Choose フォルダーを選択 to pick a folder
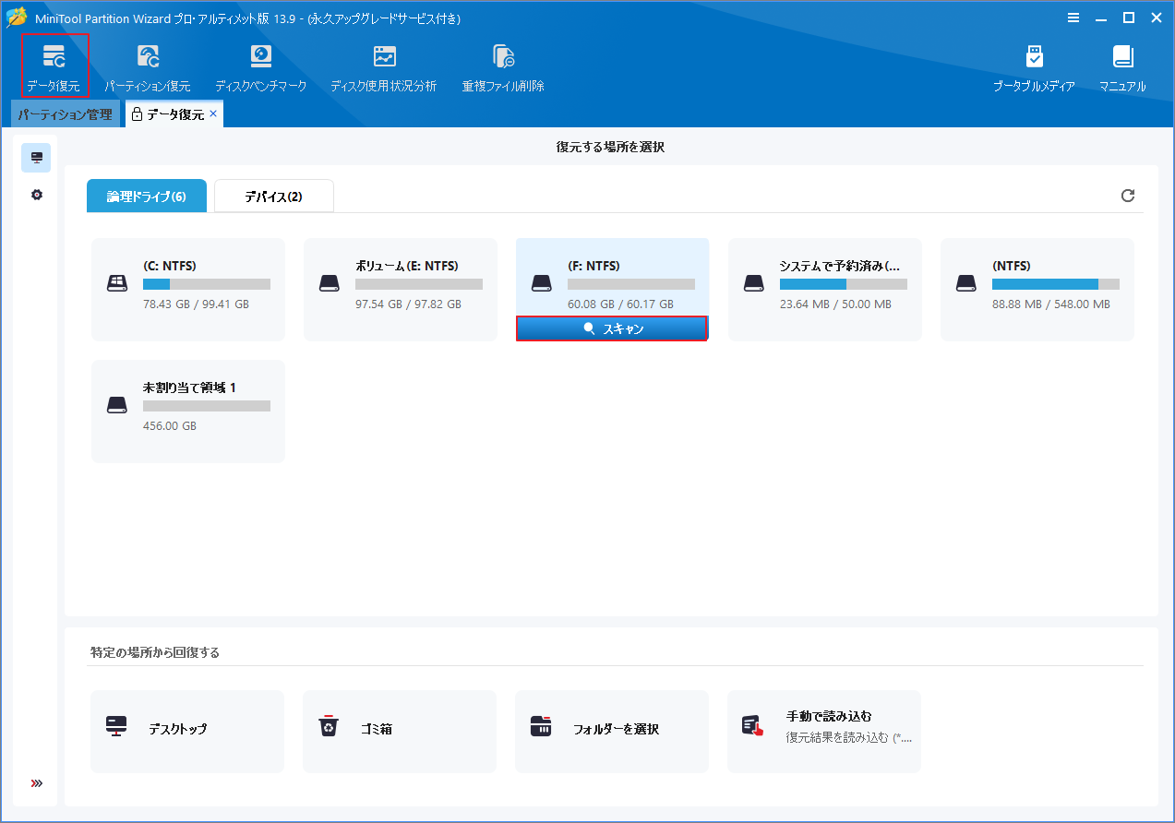1175x823 pixels. [x=612, y=732]
